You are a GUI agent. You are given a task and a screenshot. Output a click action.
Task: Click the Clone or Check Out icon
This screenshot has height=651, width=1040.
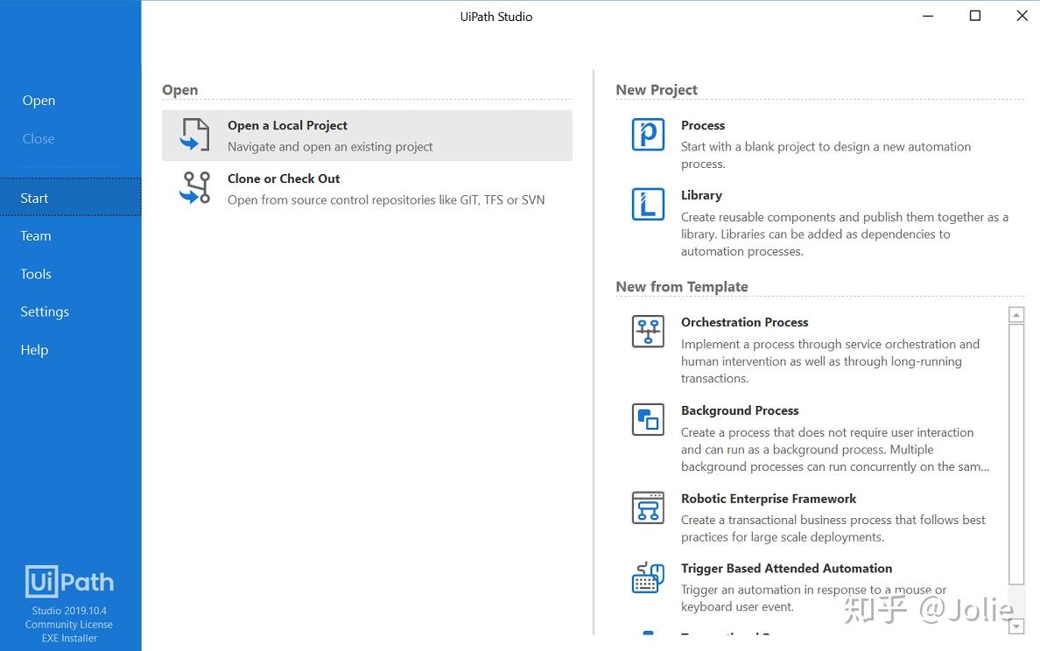(x=195, y=188)
